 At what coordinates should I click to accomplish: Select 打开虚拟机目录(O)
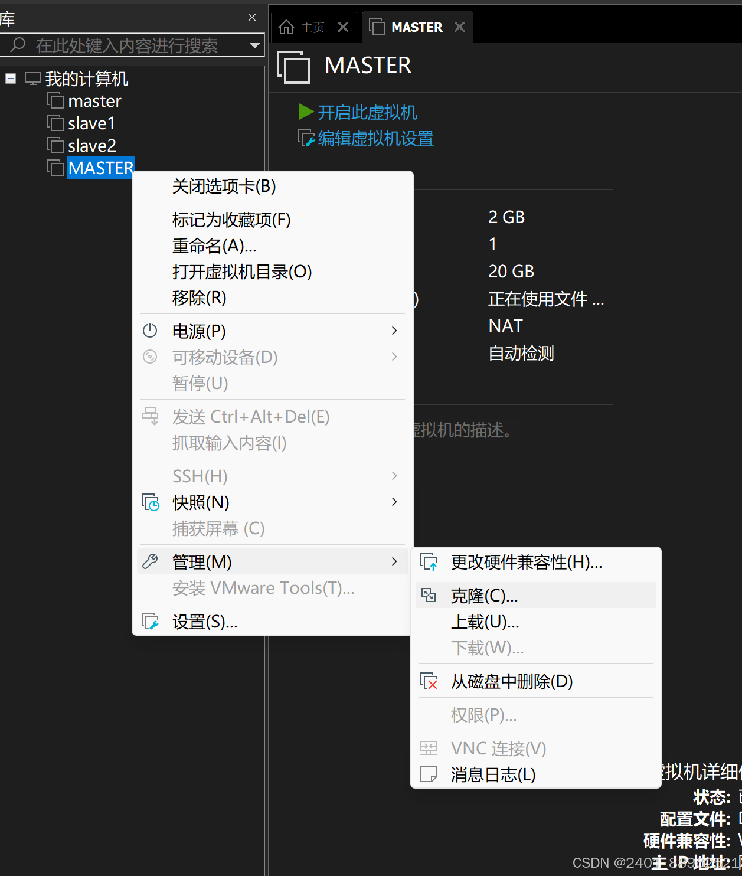[x=272, y=272]
